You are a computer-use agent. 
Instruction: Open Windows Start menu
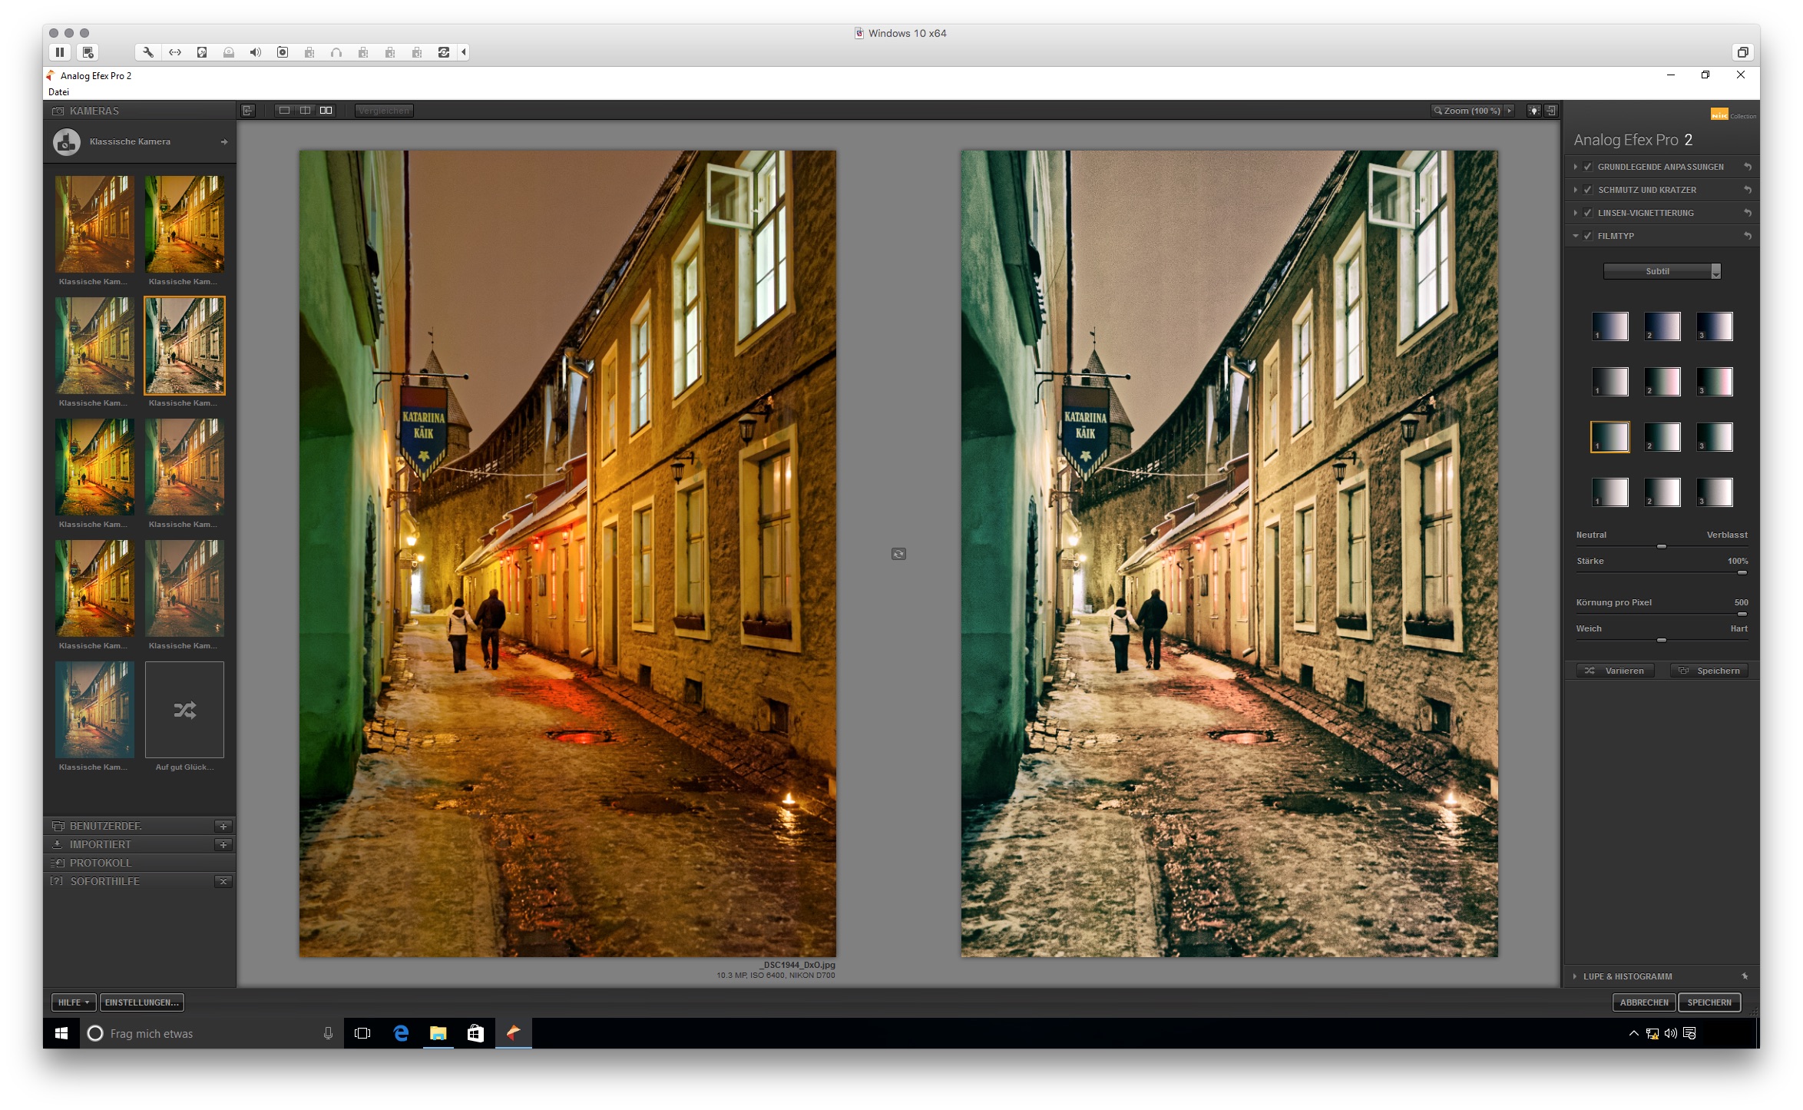pos(61,1034)
